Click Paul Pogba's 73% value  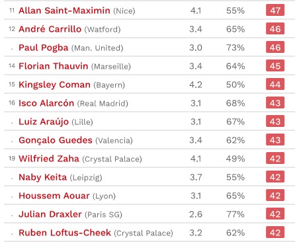coord(235,48)
